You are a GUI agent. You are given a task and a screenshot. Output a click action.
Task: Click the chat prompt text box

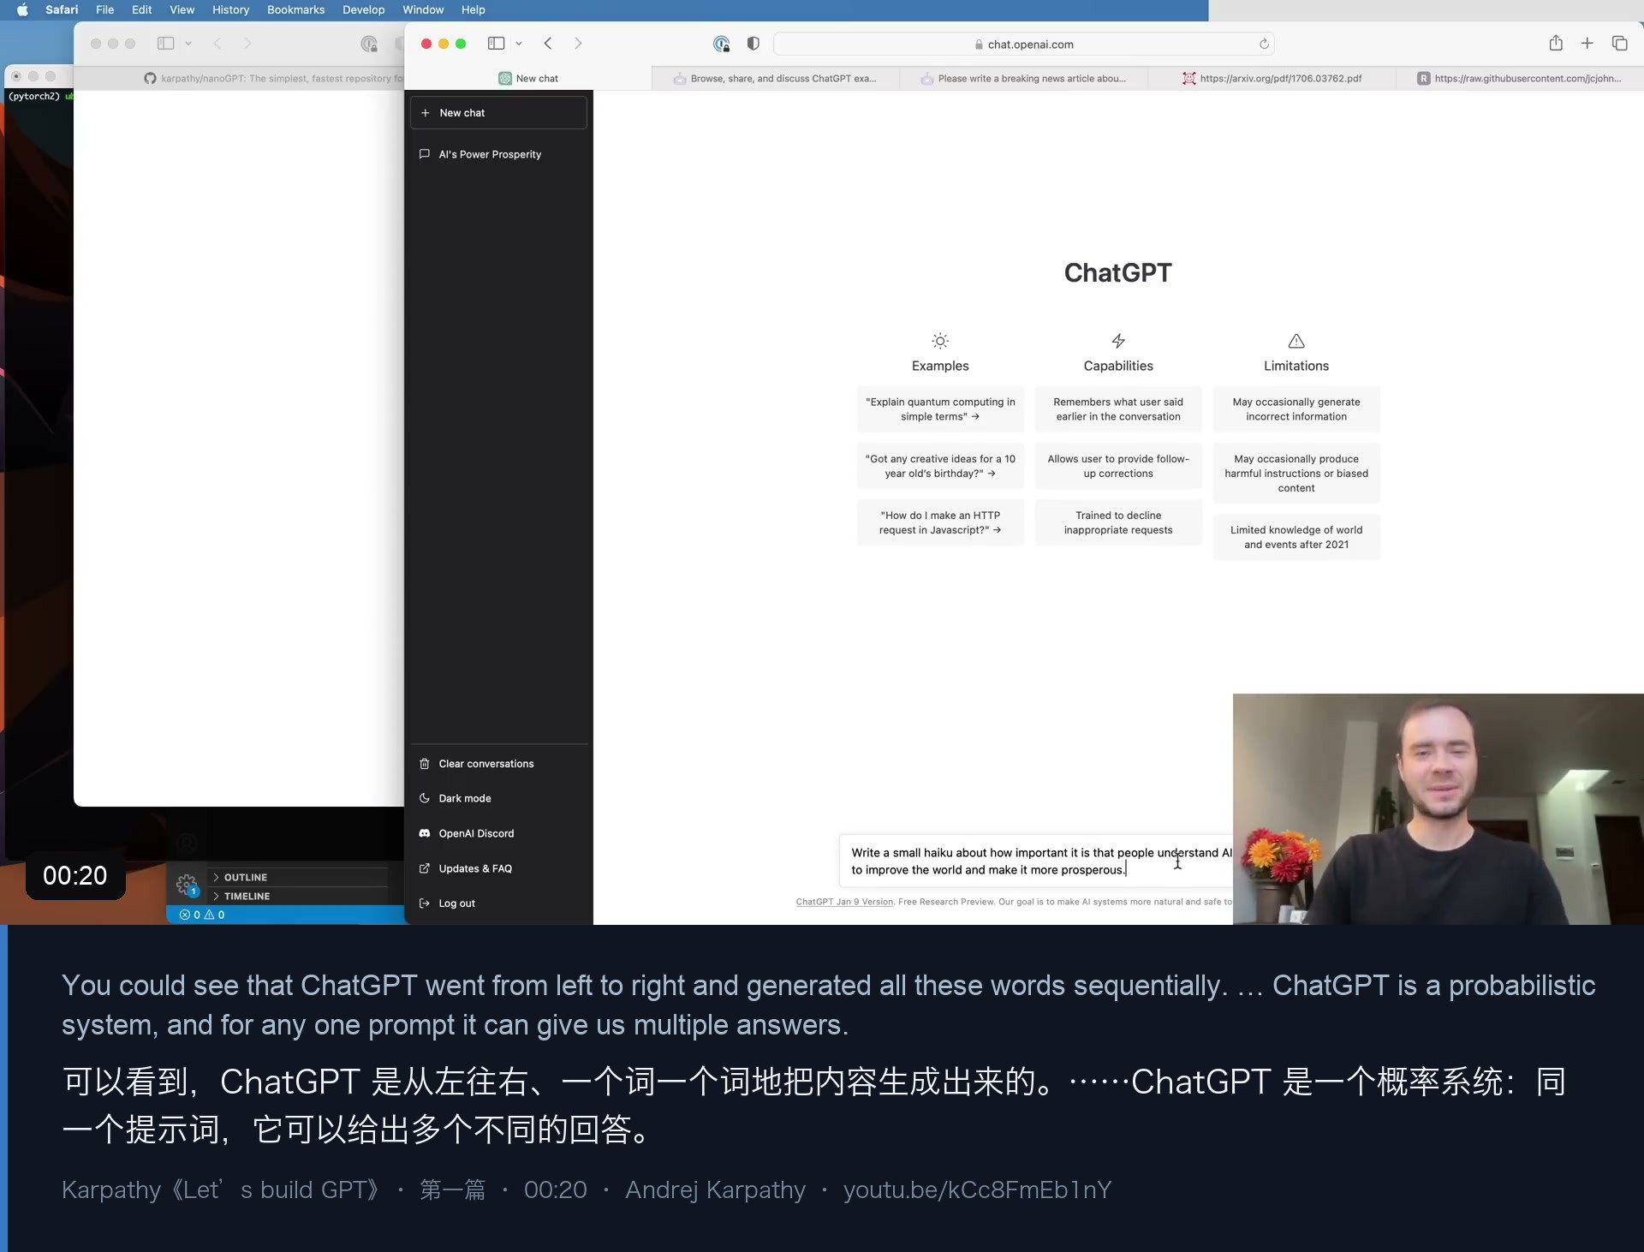pos(1036,861)
